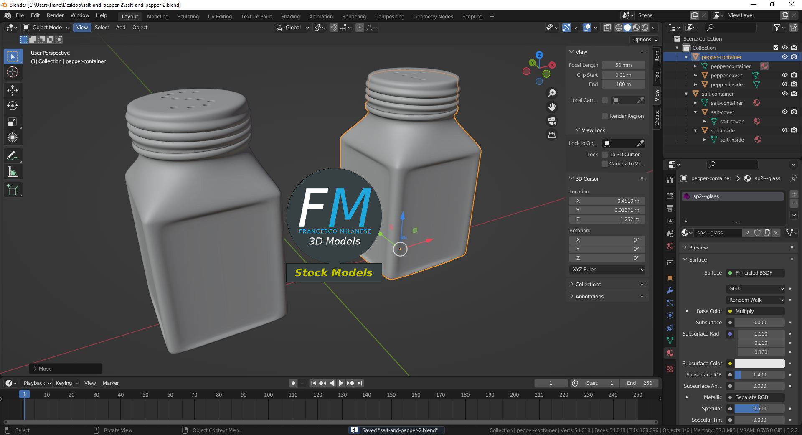Adjust the Specular slider
Screen dimensions: 802x435
pyautogui.click(x=759, y=409)
